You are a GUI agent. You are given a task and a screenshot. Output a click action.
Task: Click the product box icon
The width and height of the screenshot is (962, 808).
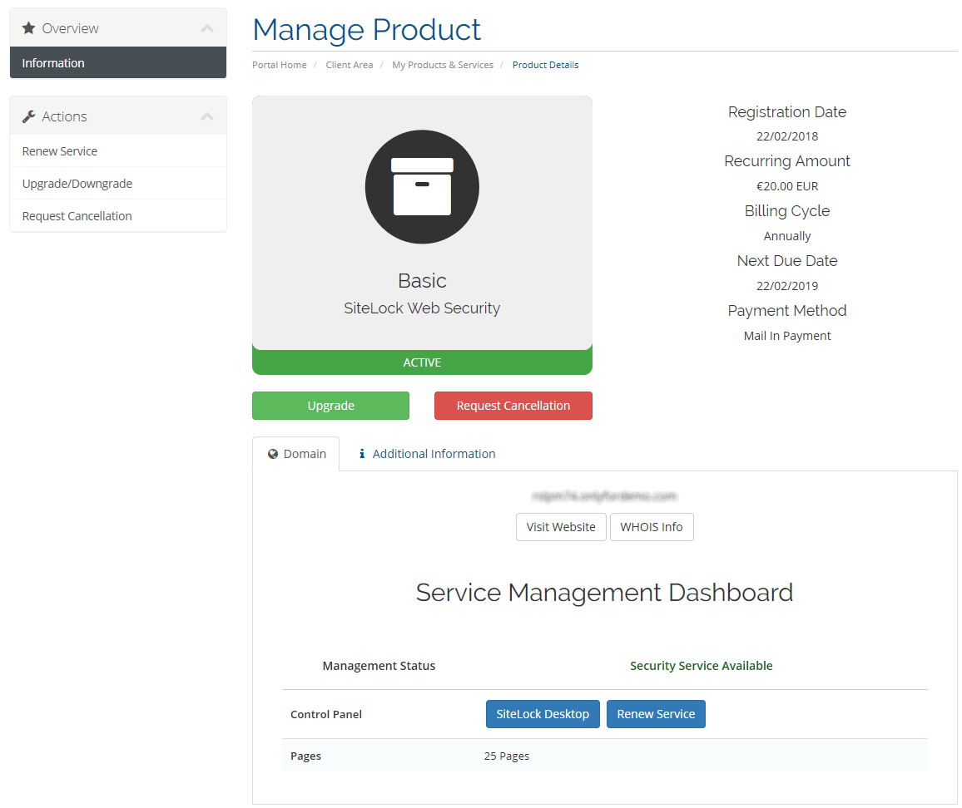(x=422, y=186)
